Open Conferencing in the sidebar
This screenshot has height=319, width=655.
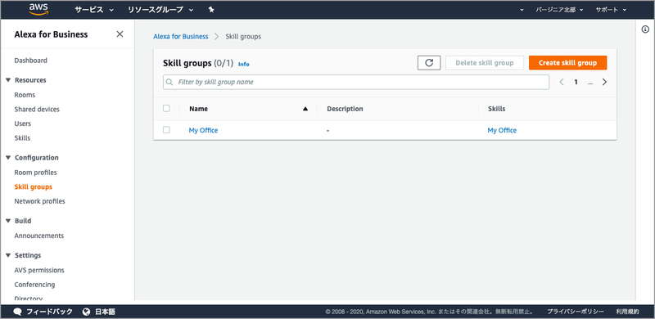[34, 285]
